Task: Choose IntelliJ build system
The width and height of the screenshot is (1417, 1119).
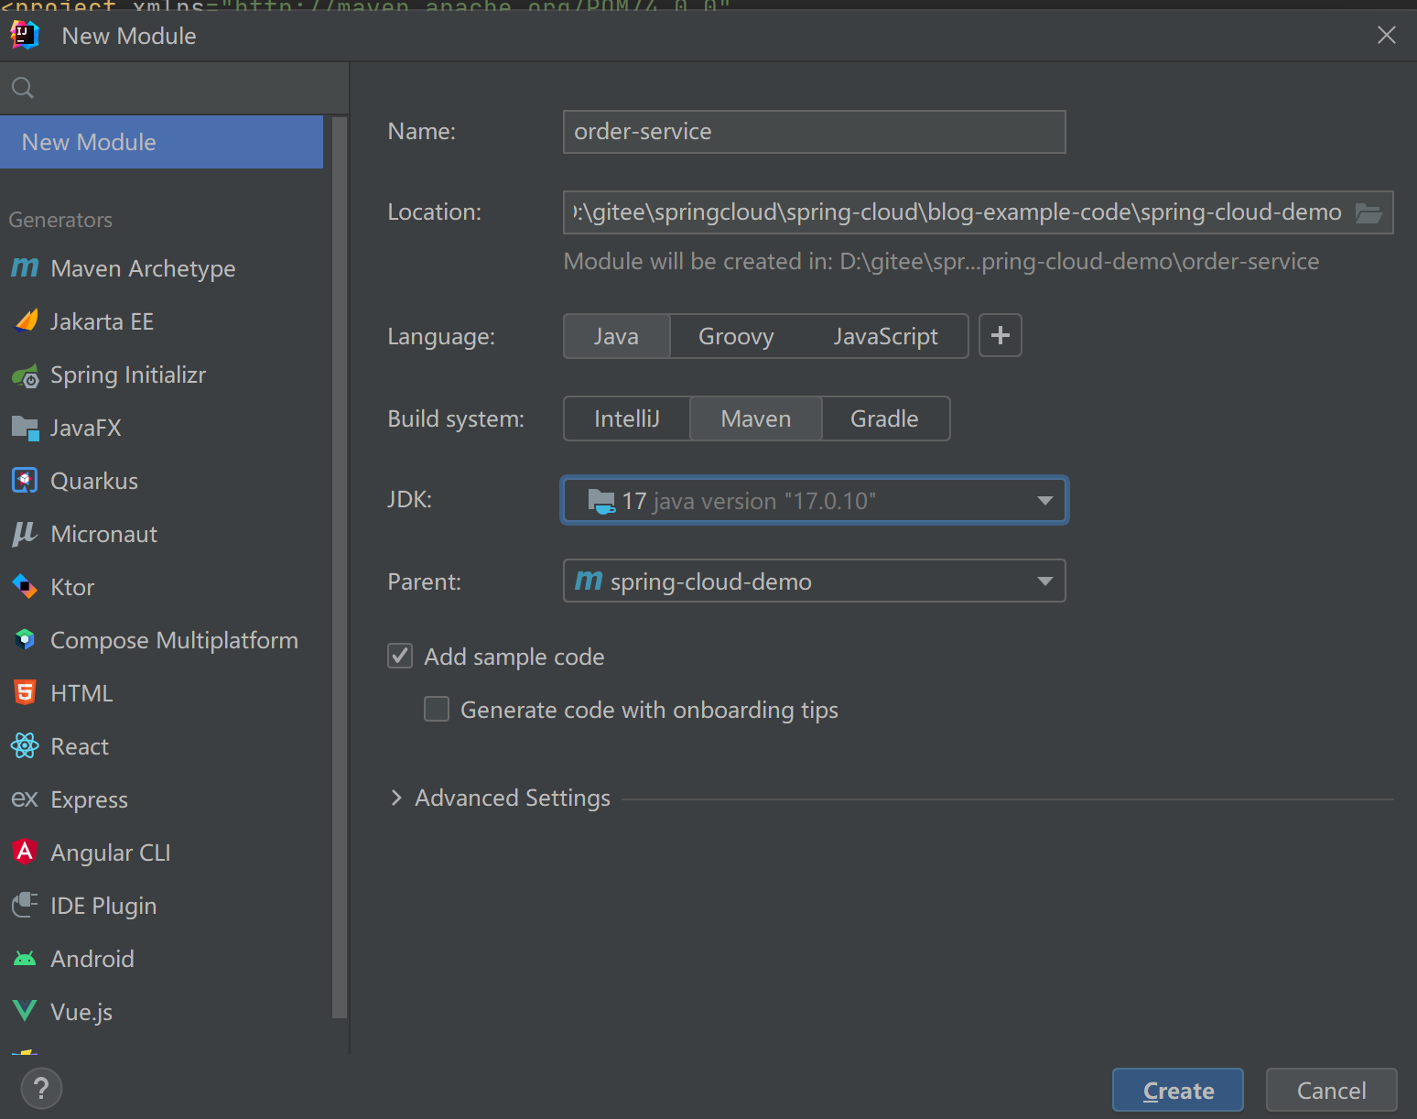Action: (627, 418)
